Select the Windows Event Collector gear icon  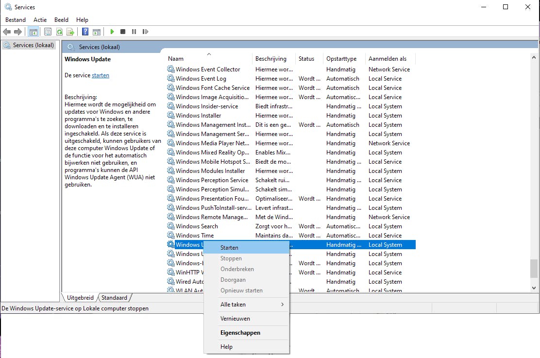point(170,69)
